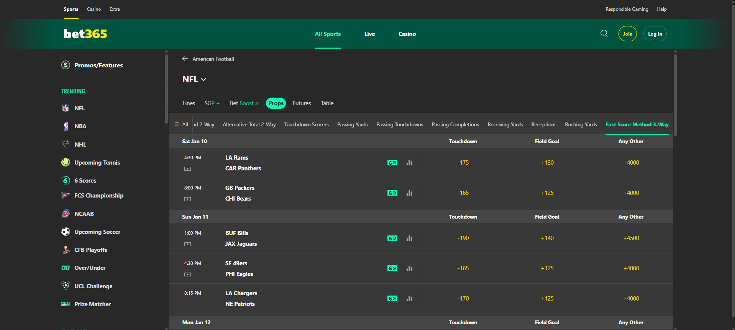The height and width of the screenshot is (330, 735).
Task: Click the bet365 logo
Action: [85, 34]
